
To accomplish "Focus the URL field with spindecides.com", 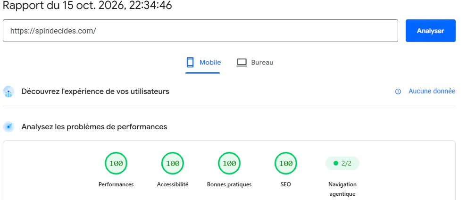I will [200, 31].
